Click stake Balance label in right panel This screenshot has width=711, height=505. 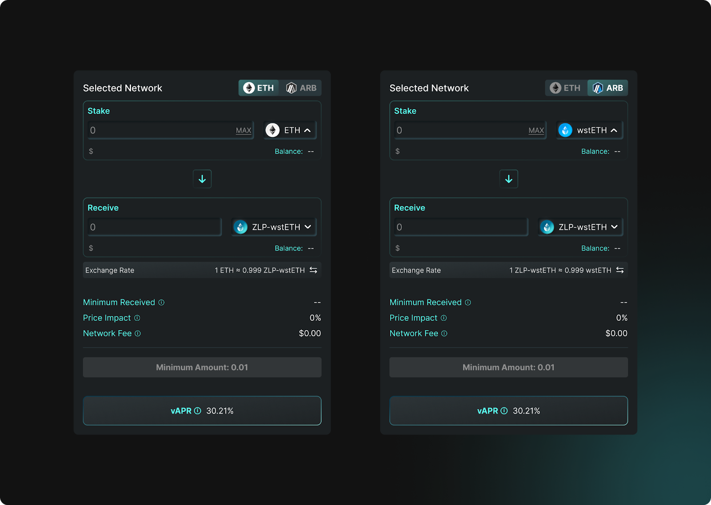pyautogui.click(x=595, y=151)
